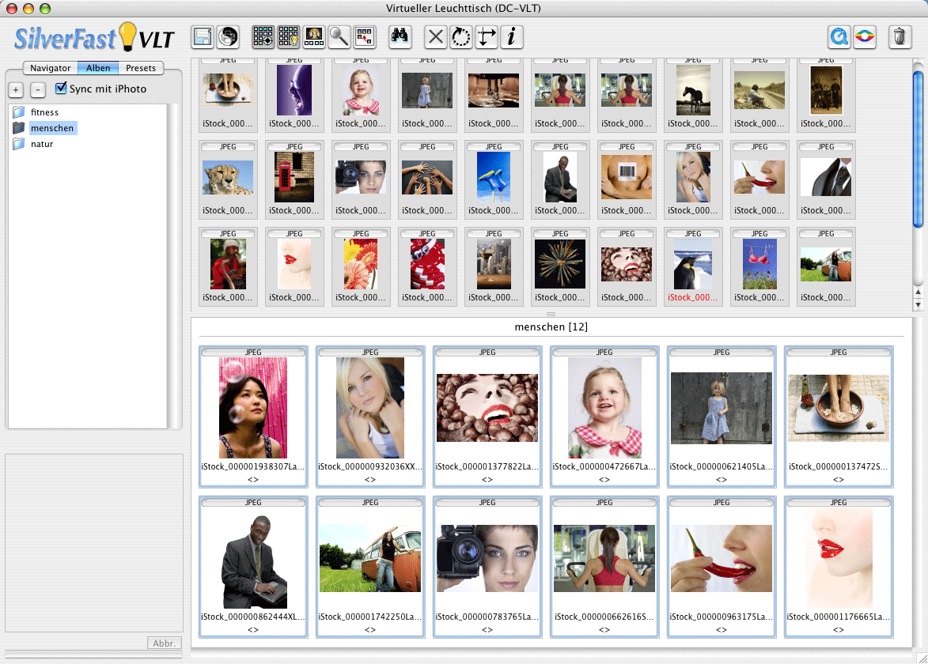Click the rainbow eye ColorSync icon
The height and width of the screenshot is (664, 928).
click(865, 37)
